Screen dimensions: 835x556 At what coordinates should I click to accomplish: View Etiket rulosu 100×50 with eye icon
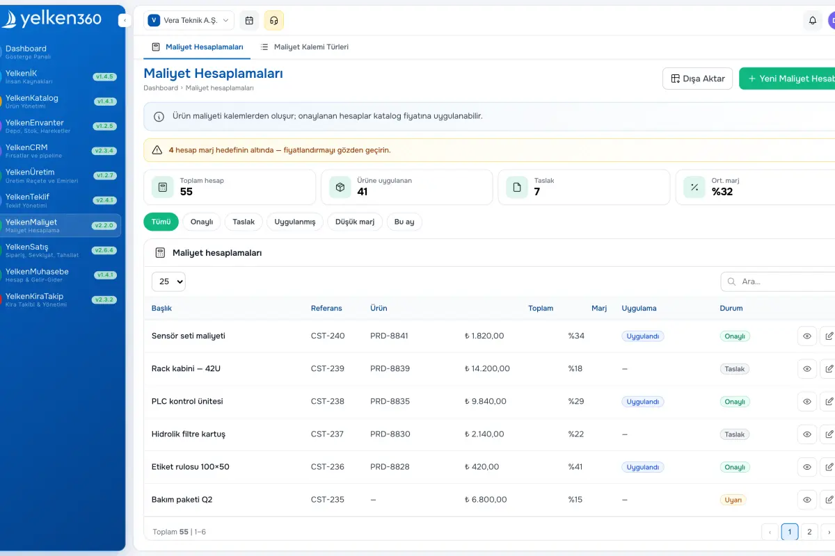click(807, 466)
